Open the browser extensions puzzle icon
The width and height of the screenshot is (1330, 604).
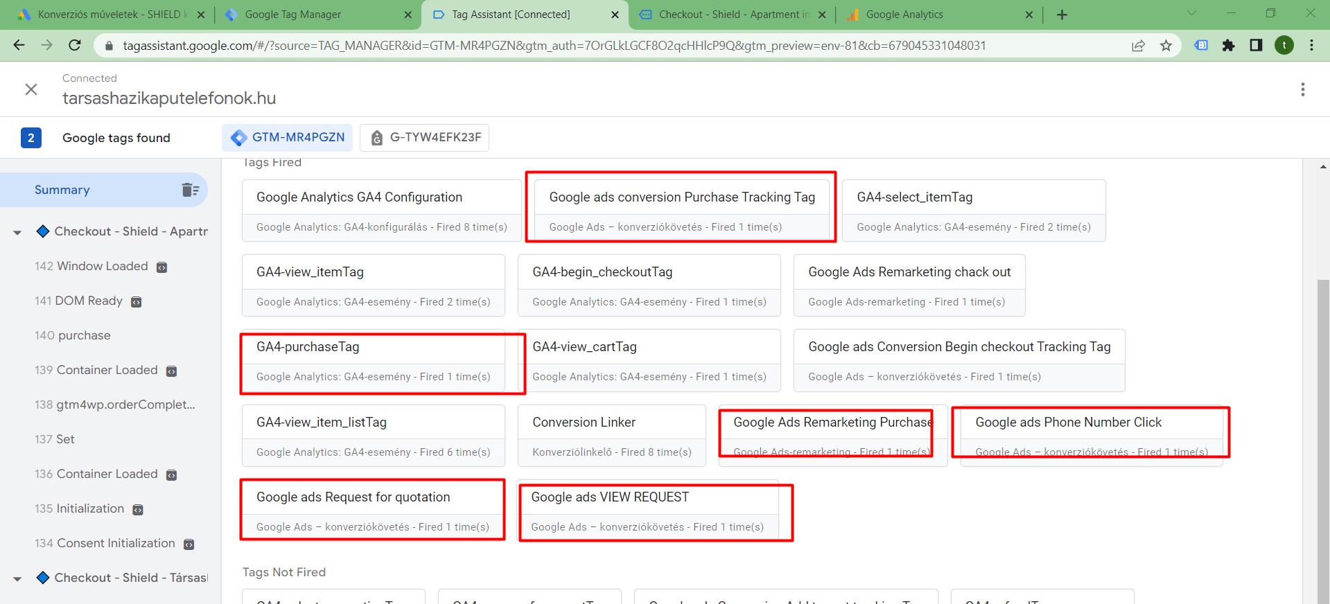pos(1228,46)
